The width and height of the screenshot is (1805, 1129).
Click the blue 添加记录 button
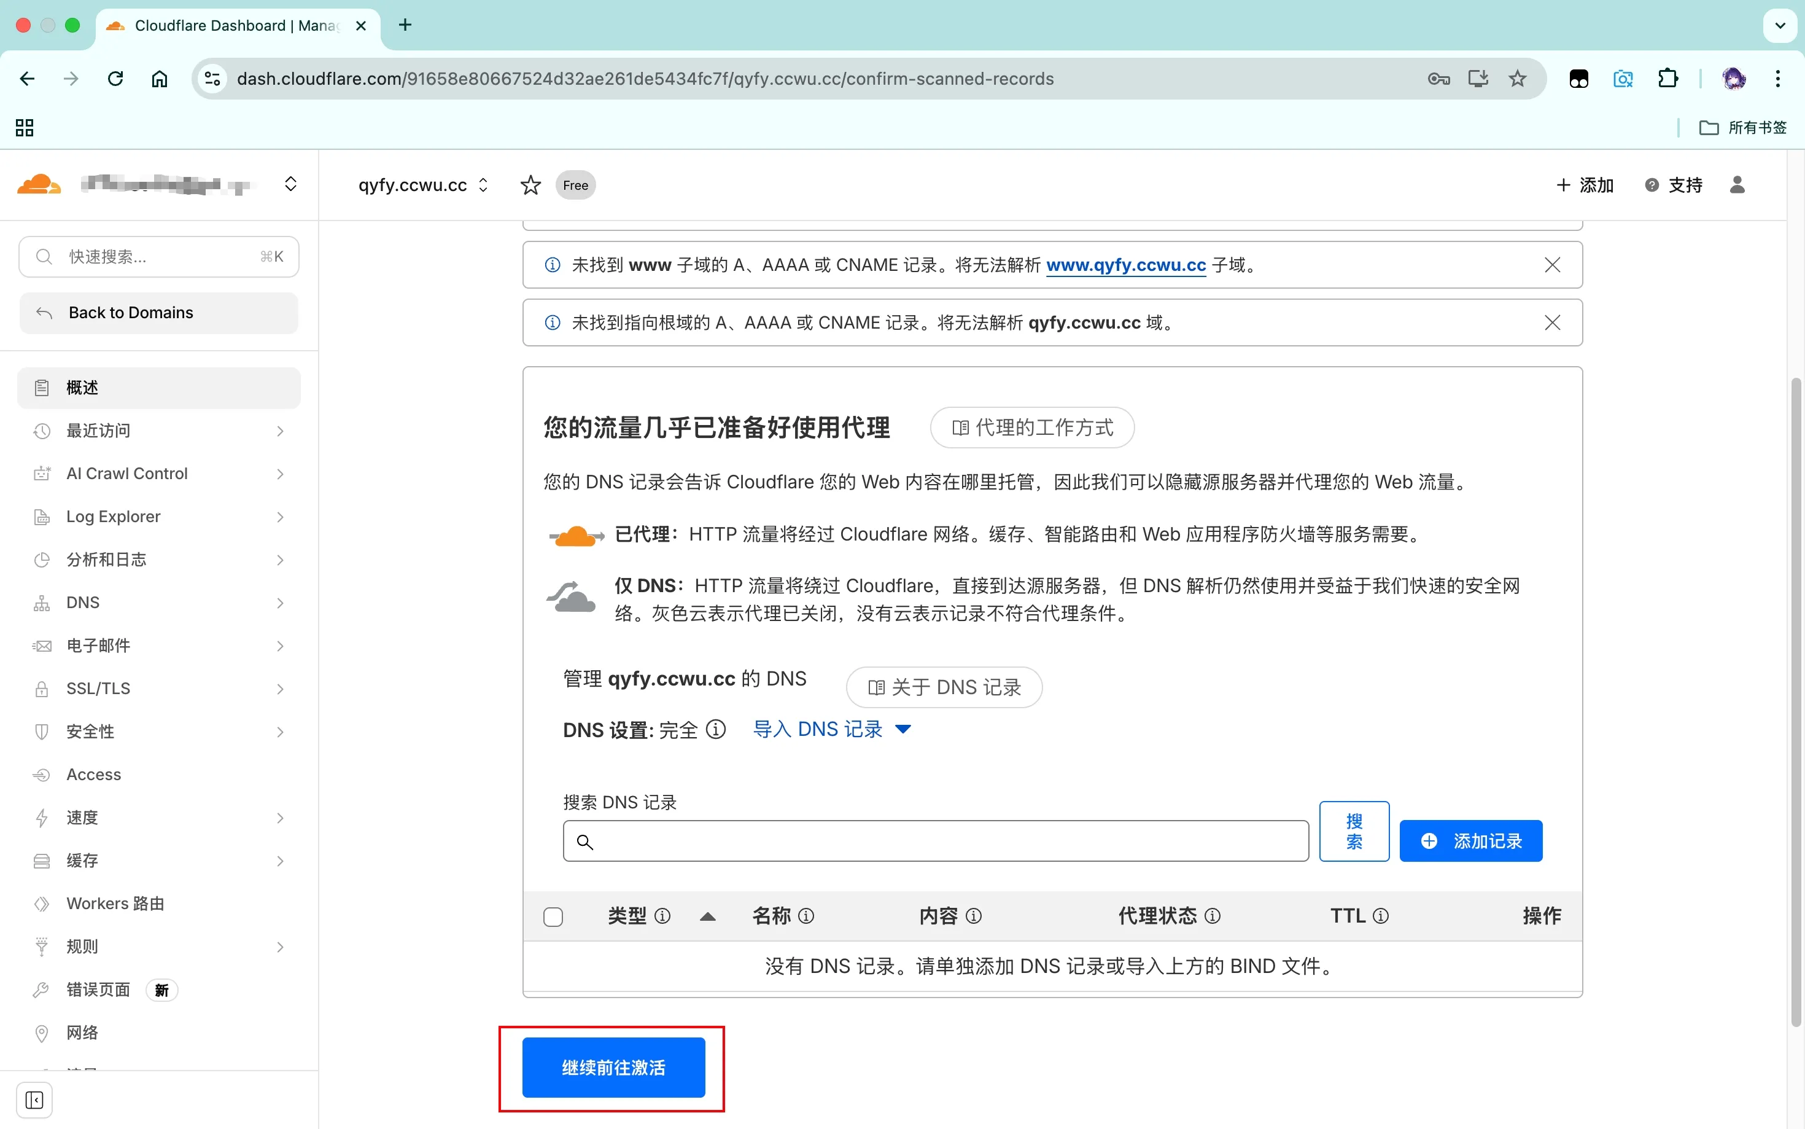[1470, 842]
